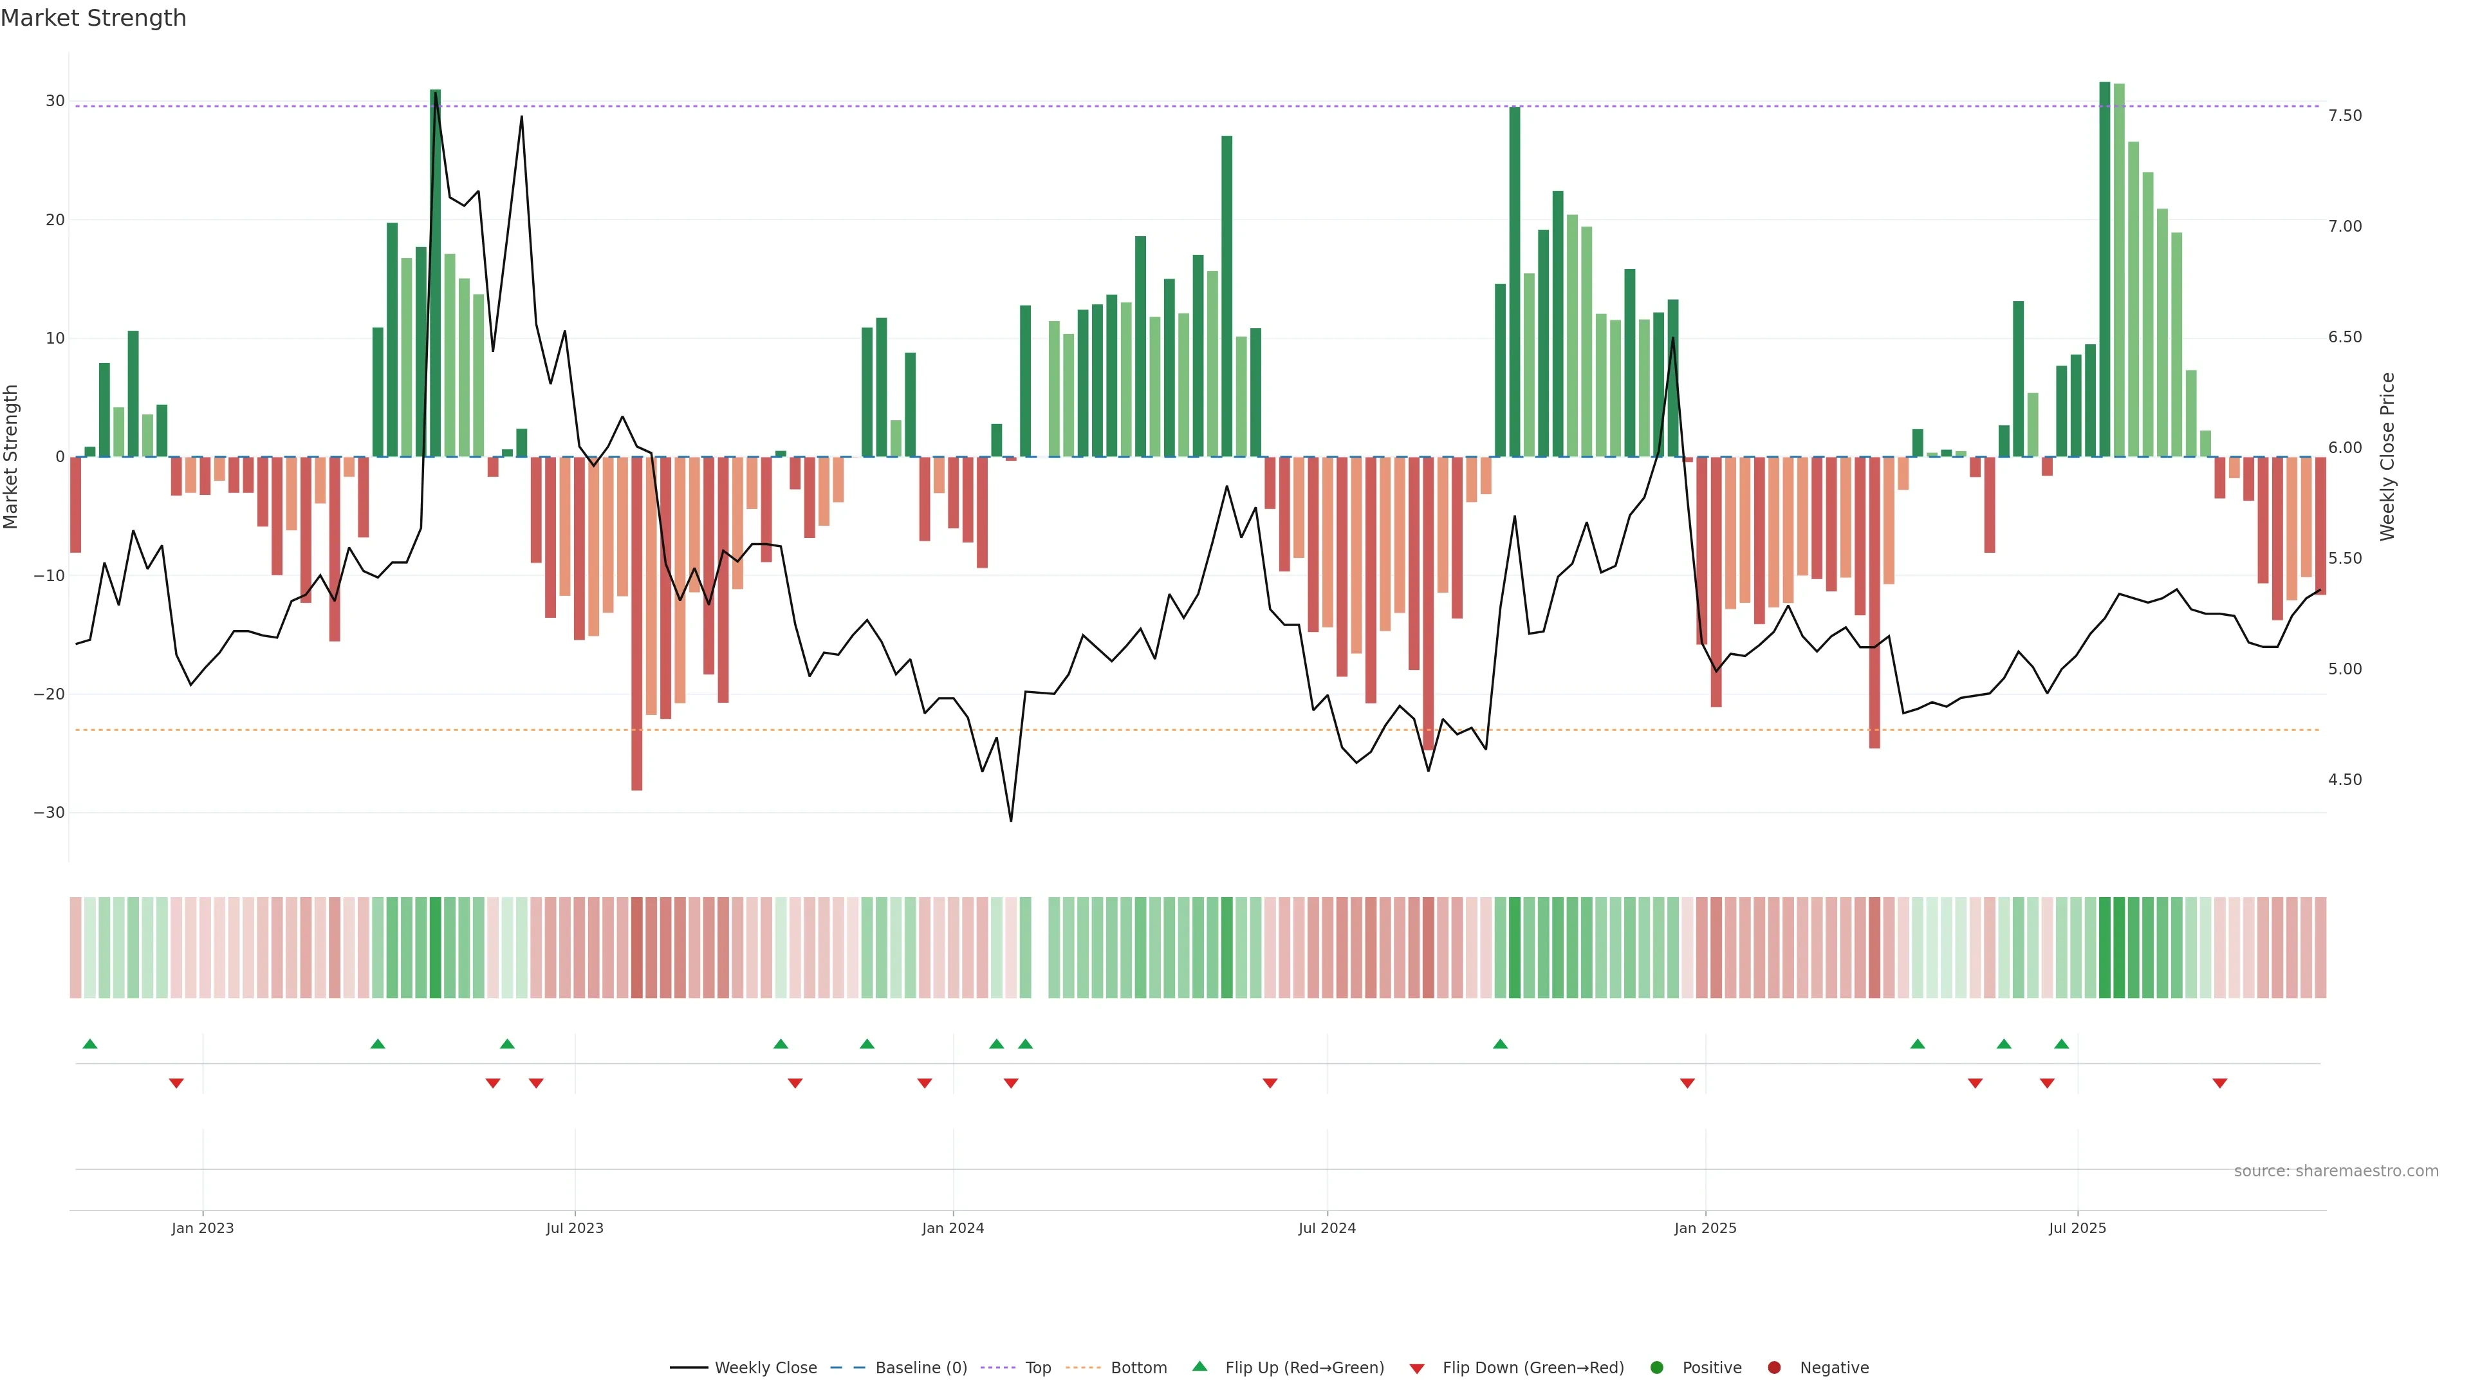Click the Negative red circle legend icon

(1773, 1368)
